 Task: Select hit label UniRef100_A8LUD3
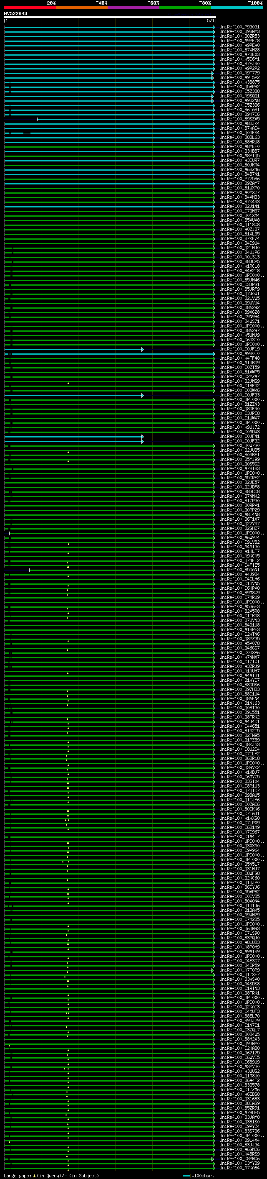(239, 942)
